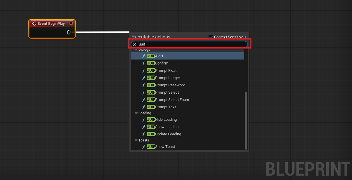Click the function icon beside UUIF Prompt Text
352x180 pixels.
click(143, 107)
